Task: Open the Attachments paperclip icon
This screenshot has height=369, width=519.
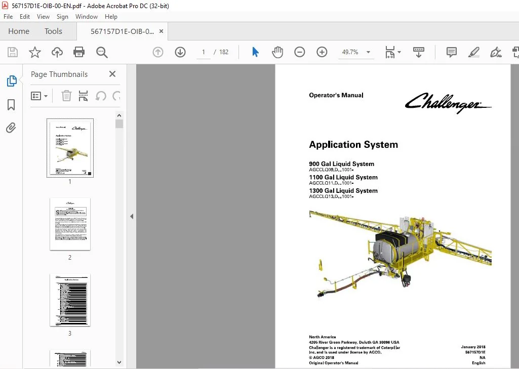Action: (11, 128)
